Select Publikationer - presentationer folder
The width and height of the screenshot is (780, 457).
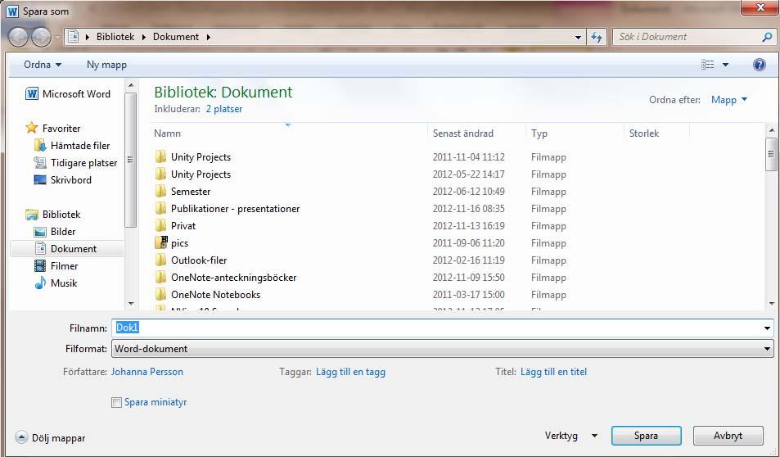[x=235, y=209]
